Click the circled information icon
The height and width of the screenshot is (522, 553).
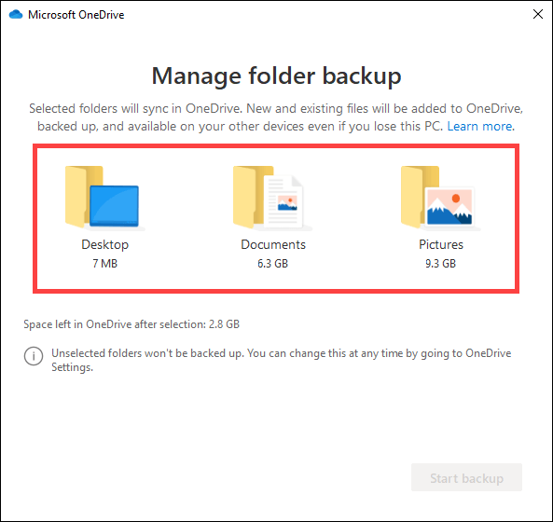pos(34,356)
